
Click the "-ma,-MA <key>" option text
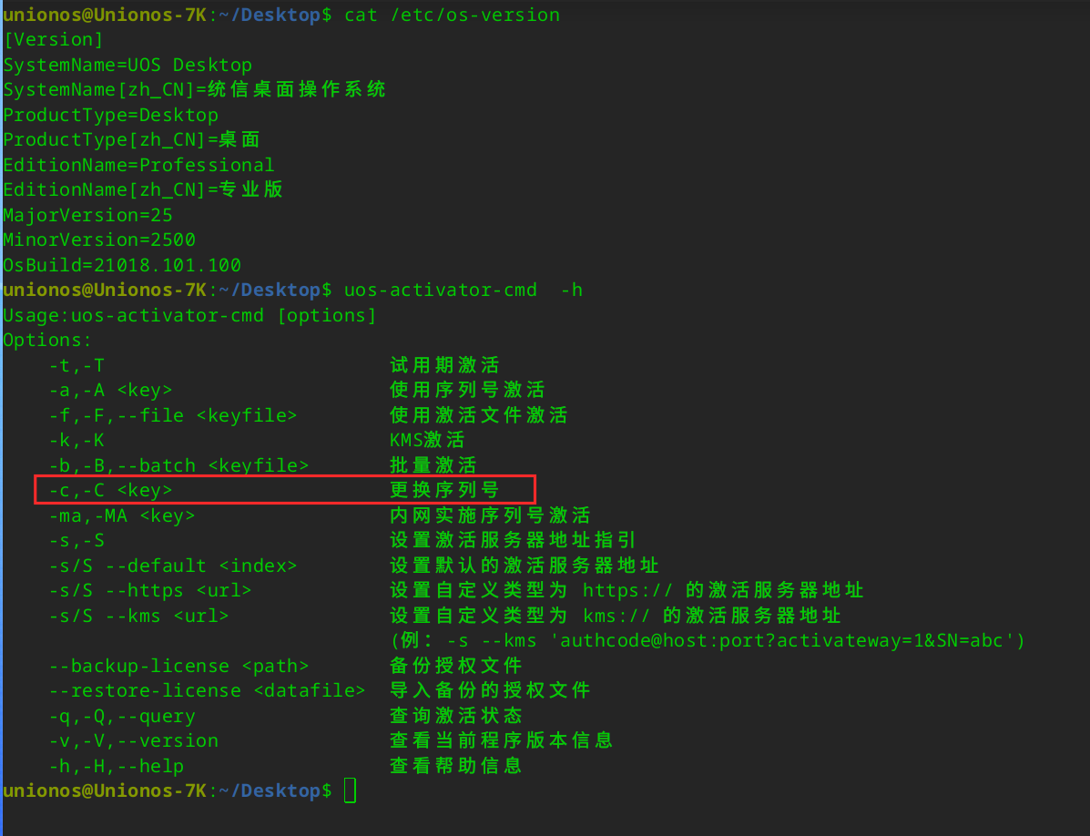(x=122, y=515)
